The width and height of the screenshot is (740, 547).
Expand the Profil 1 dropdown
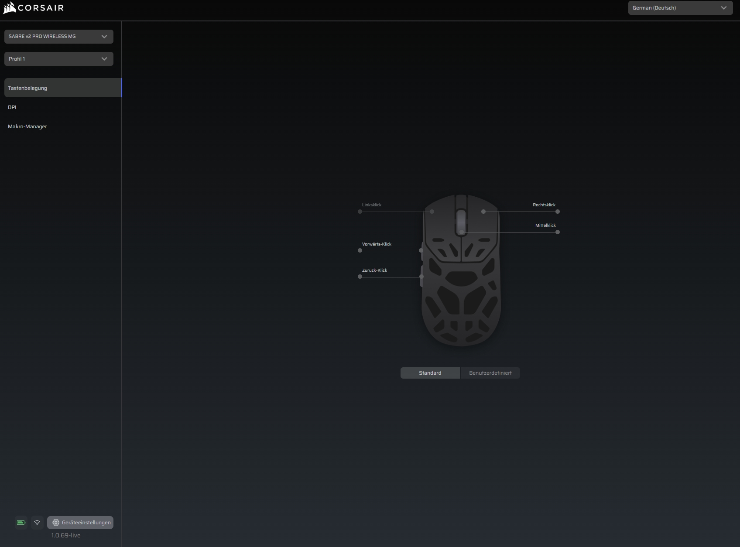[x=58, y=58]
